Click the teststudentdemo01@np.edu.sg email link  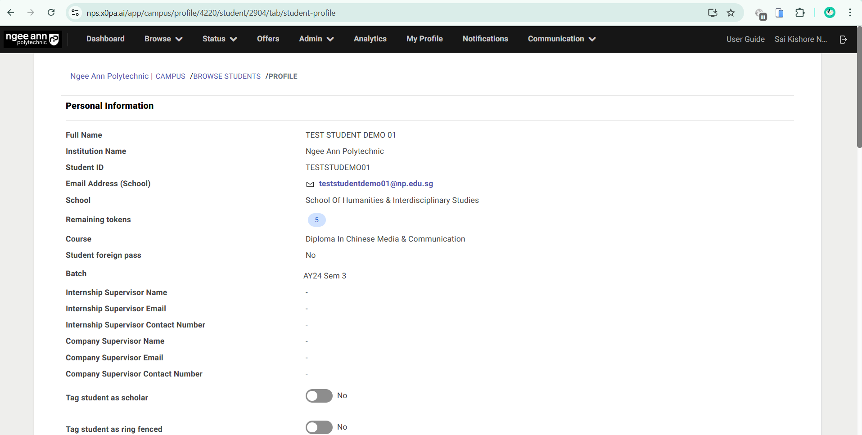point(375,184)
